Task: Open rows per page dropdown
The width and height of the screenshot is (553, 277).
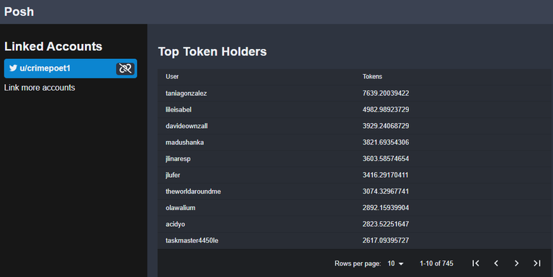Action: point(395,263)
